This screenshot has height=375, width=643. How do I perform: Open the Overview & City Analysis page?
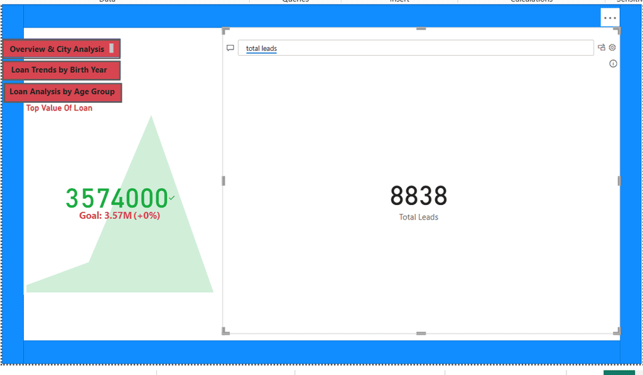point(62,49)
